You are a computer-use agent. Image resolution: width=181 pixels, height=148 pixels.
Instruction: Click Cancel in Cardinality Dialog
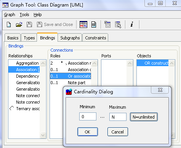pyautogui.click(x=118, y=132)
